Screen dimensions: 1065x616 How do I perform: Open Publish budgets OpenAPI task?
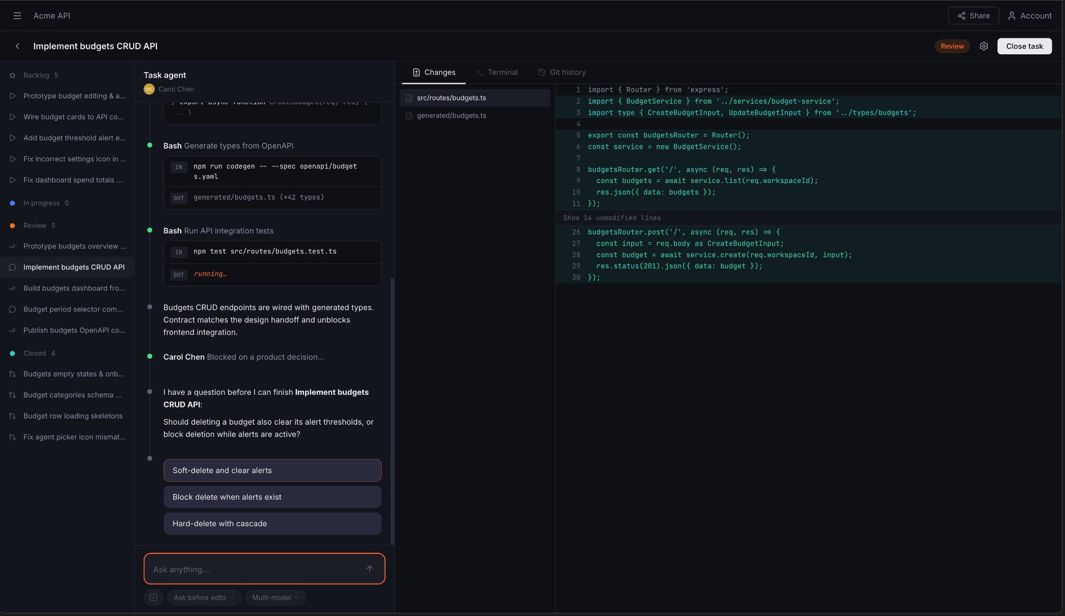pyautogui.click(x=67, y=330)
